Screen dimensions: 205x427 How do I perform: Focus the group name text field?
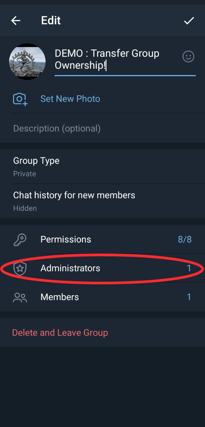(113, 59)
